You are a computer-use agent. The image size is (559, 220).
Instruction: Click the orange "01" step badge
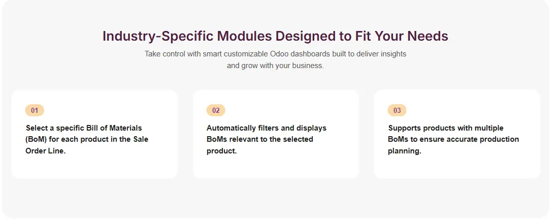click(x=35, y=110)
